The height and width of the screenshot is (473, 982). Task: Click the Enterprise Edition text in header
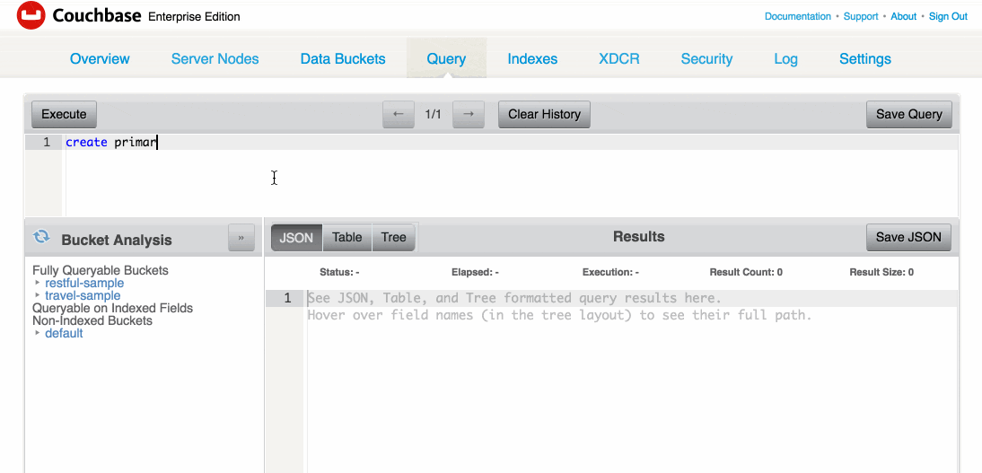click(194, 16)
